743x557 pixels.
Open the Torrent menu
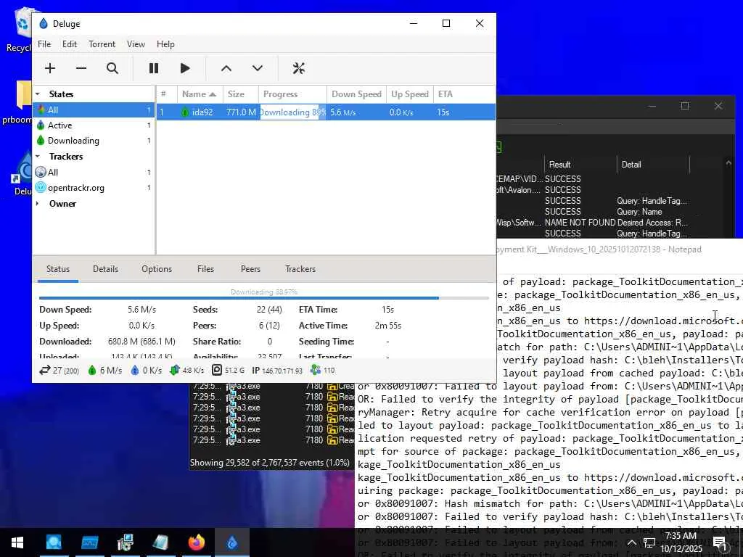(x=102, y=44)
